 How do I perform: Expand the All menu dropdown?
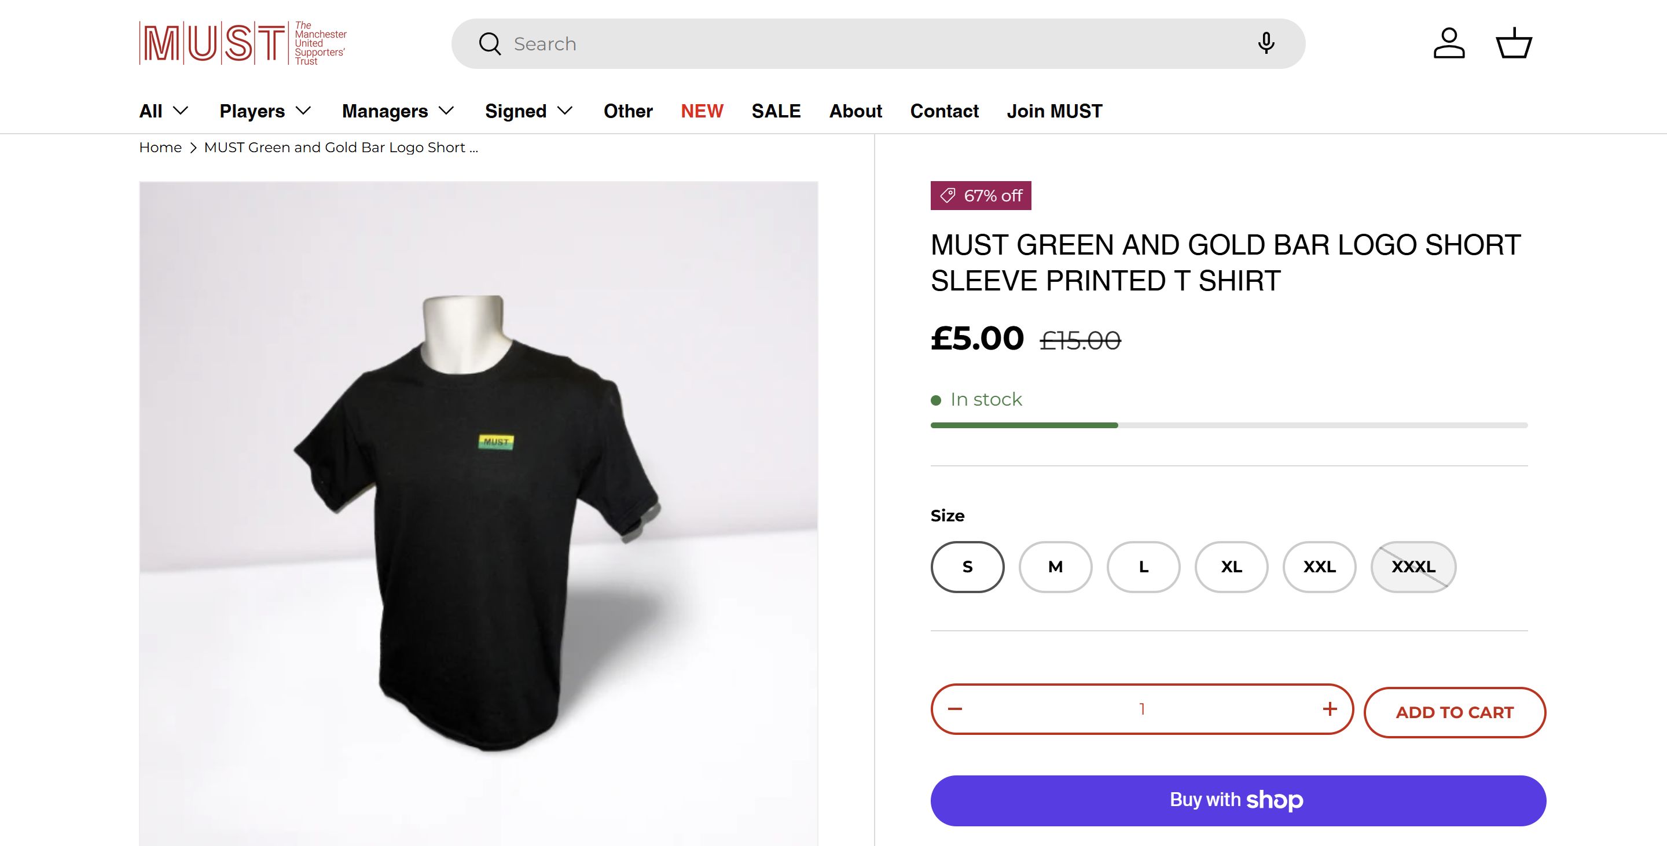(x=164, y=111)
